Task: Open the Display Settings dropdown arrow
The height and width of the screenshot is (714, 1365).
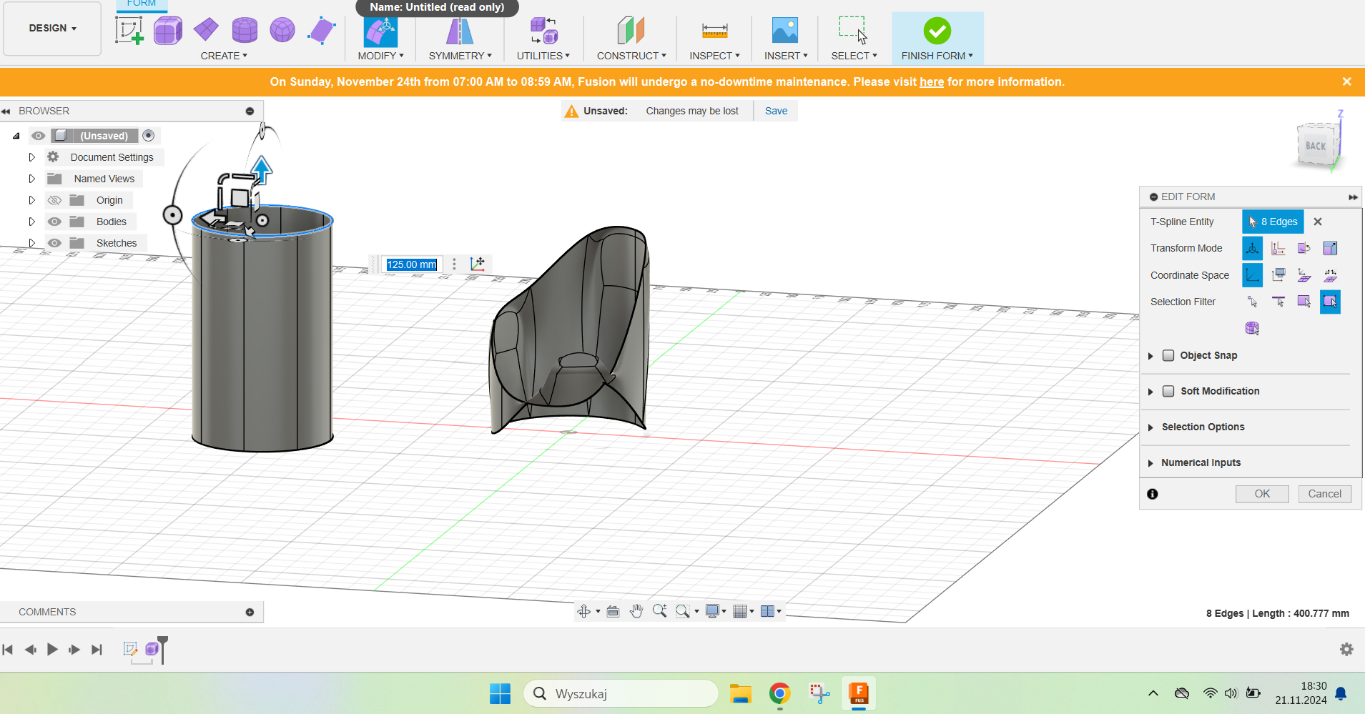Action: click(724, 611)
